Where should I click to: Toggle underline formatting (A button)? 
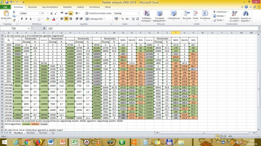coord(31,19)
